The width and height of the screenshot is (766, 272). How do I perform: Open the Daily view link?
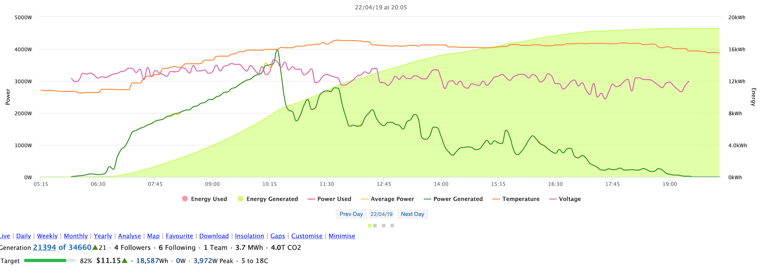(x=24, y=236)
